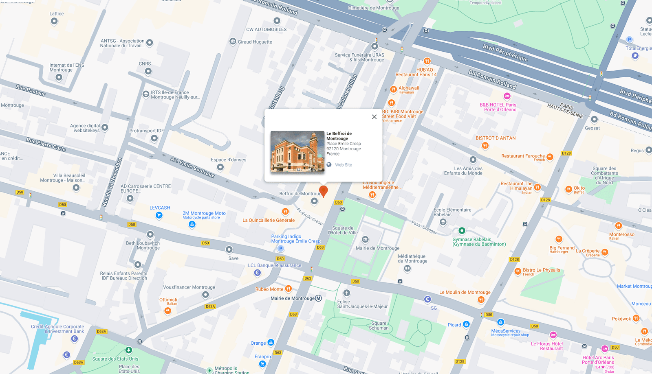This screenshot has height=374, width=652.
Task: Open the AD Carrosserie CENTRE EUROPE pin
Action: 130,199
